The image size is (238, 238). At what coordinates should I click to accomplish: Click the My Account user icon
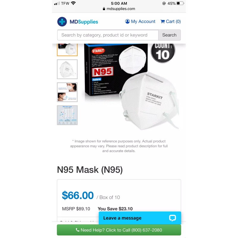(x=127, y=21)
